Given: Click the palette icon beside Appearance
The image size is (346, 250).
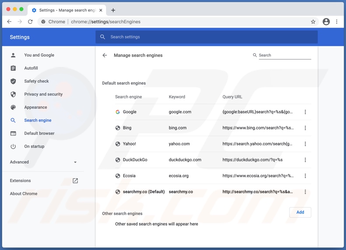Looking at the screenshot, I should (13, 107).
